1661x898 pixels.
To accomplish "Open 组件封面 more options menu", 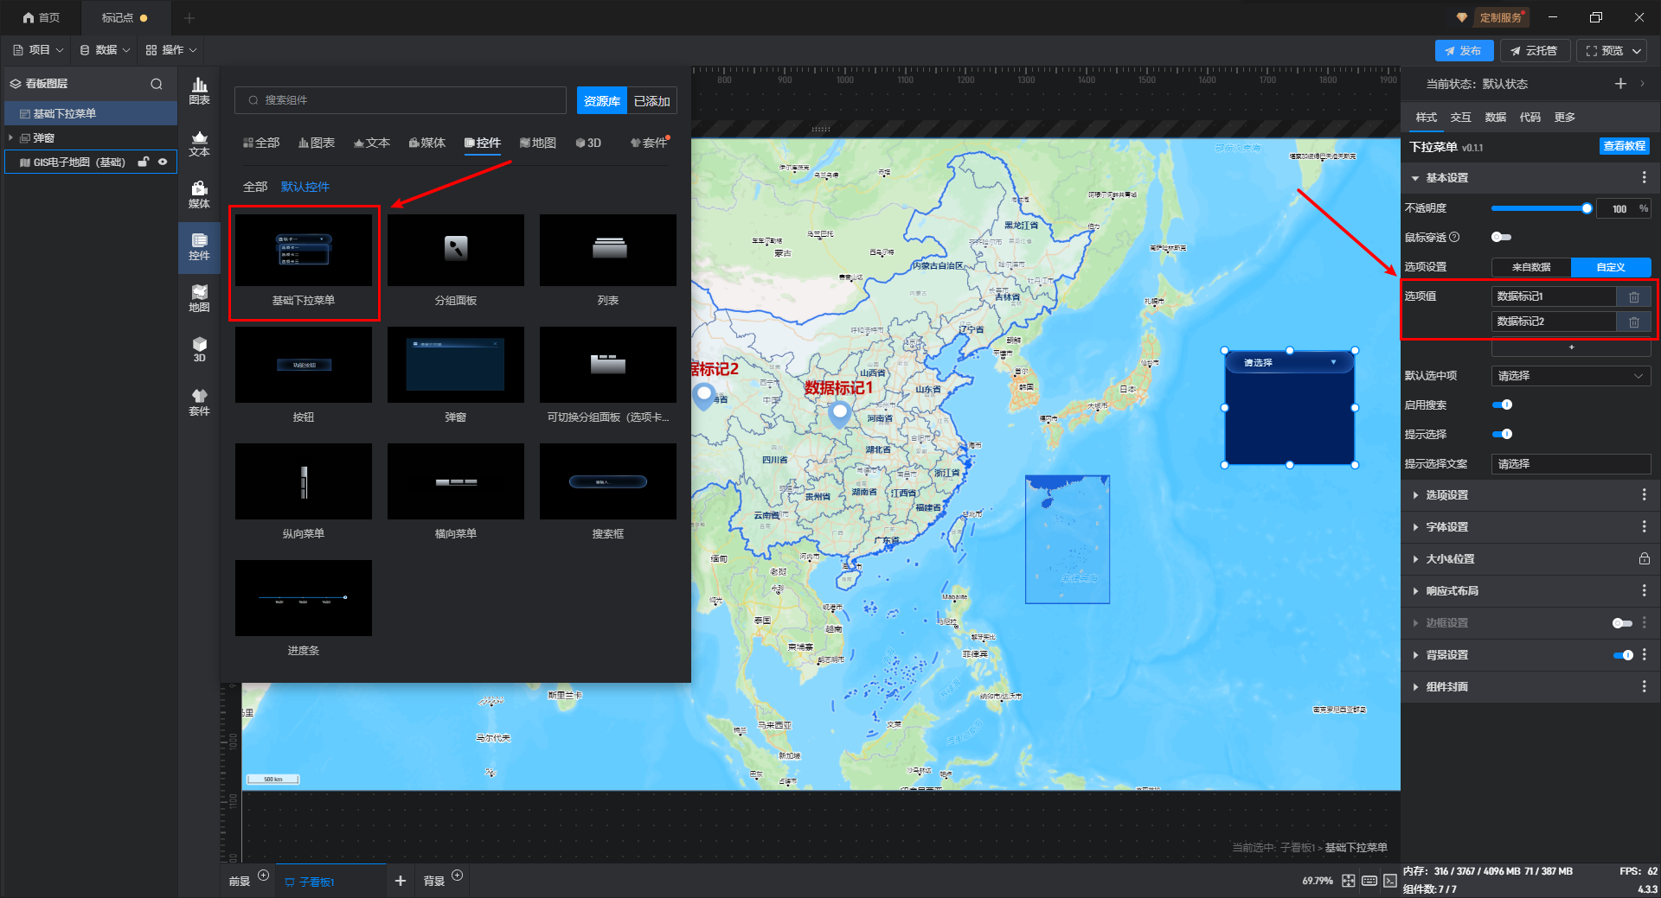I will 1644,686.
